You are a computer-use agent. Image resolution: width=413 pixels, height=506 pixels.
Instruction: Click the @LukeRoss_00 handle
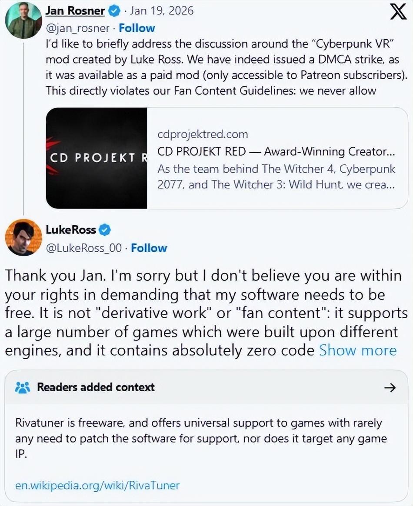click(x=83, y=248)
